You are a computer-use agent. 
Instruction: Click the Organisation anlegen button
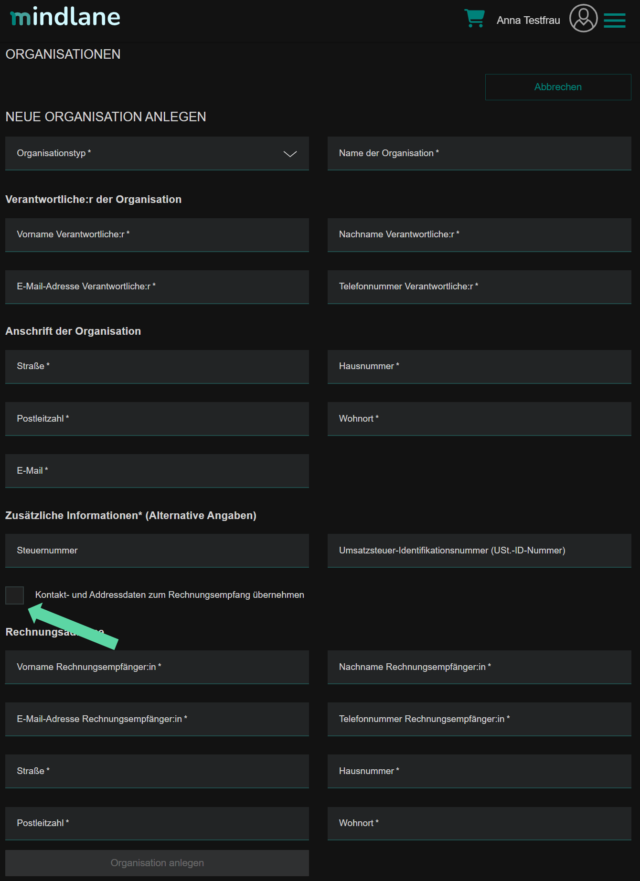pos(157,863)
